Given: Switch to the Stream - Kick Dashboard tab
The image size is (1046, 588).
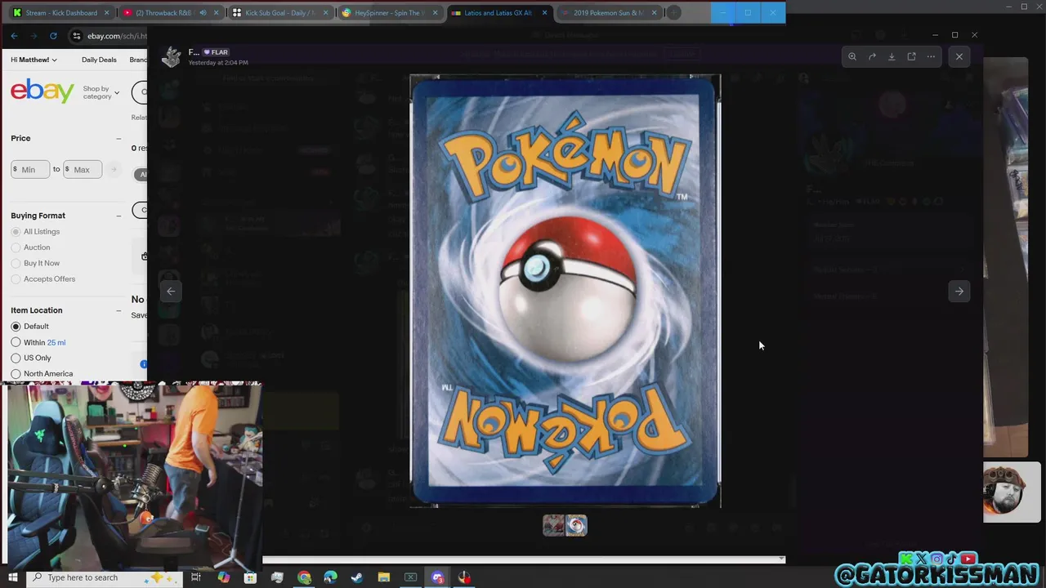Looking at the screenshot, I should click(x=61, y=13).
